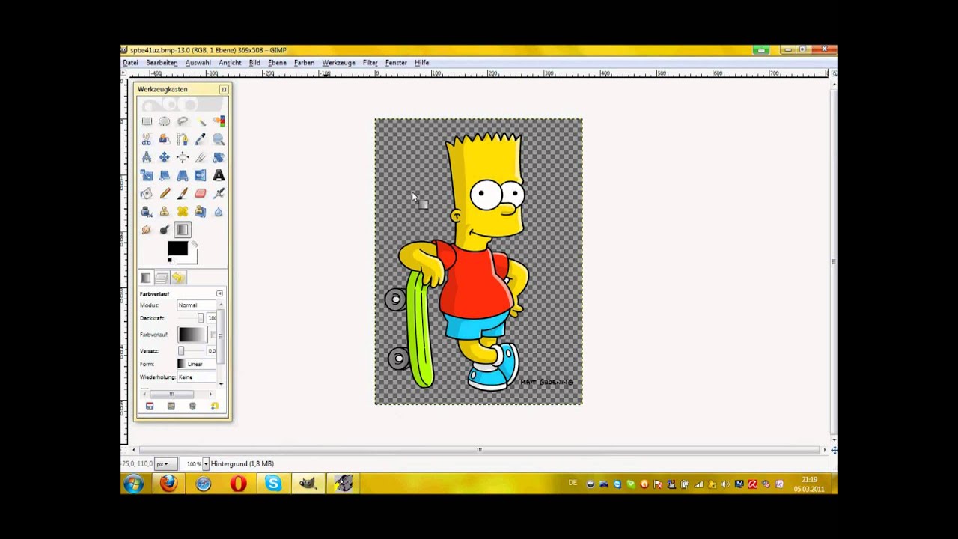
Task: Select the Clone stamp tool
Action: [x=165, y=211]
